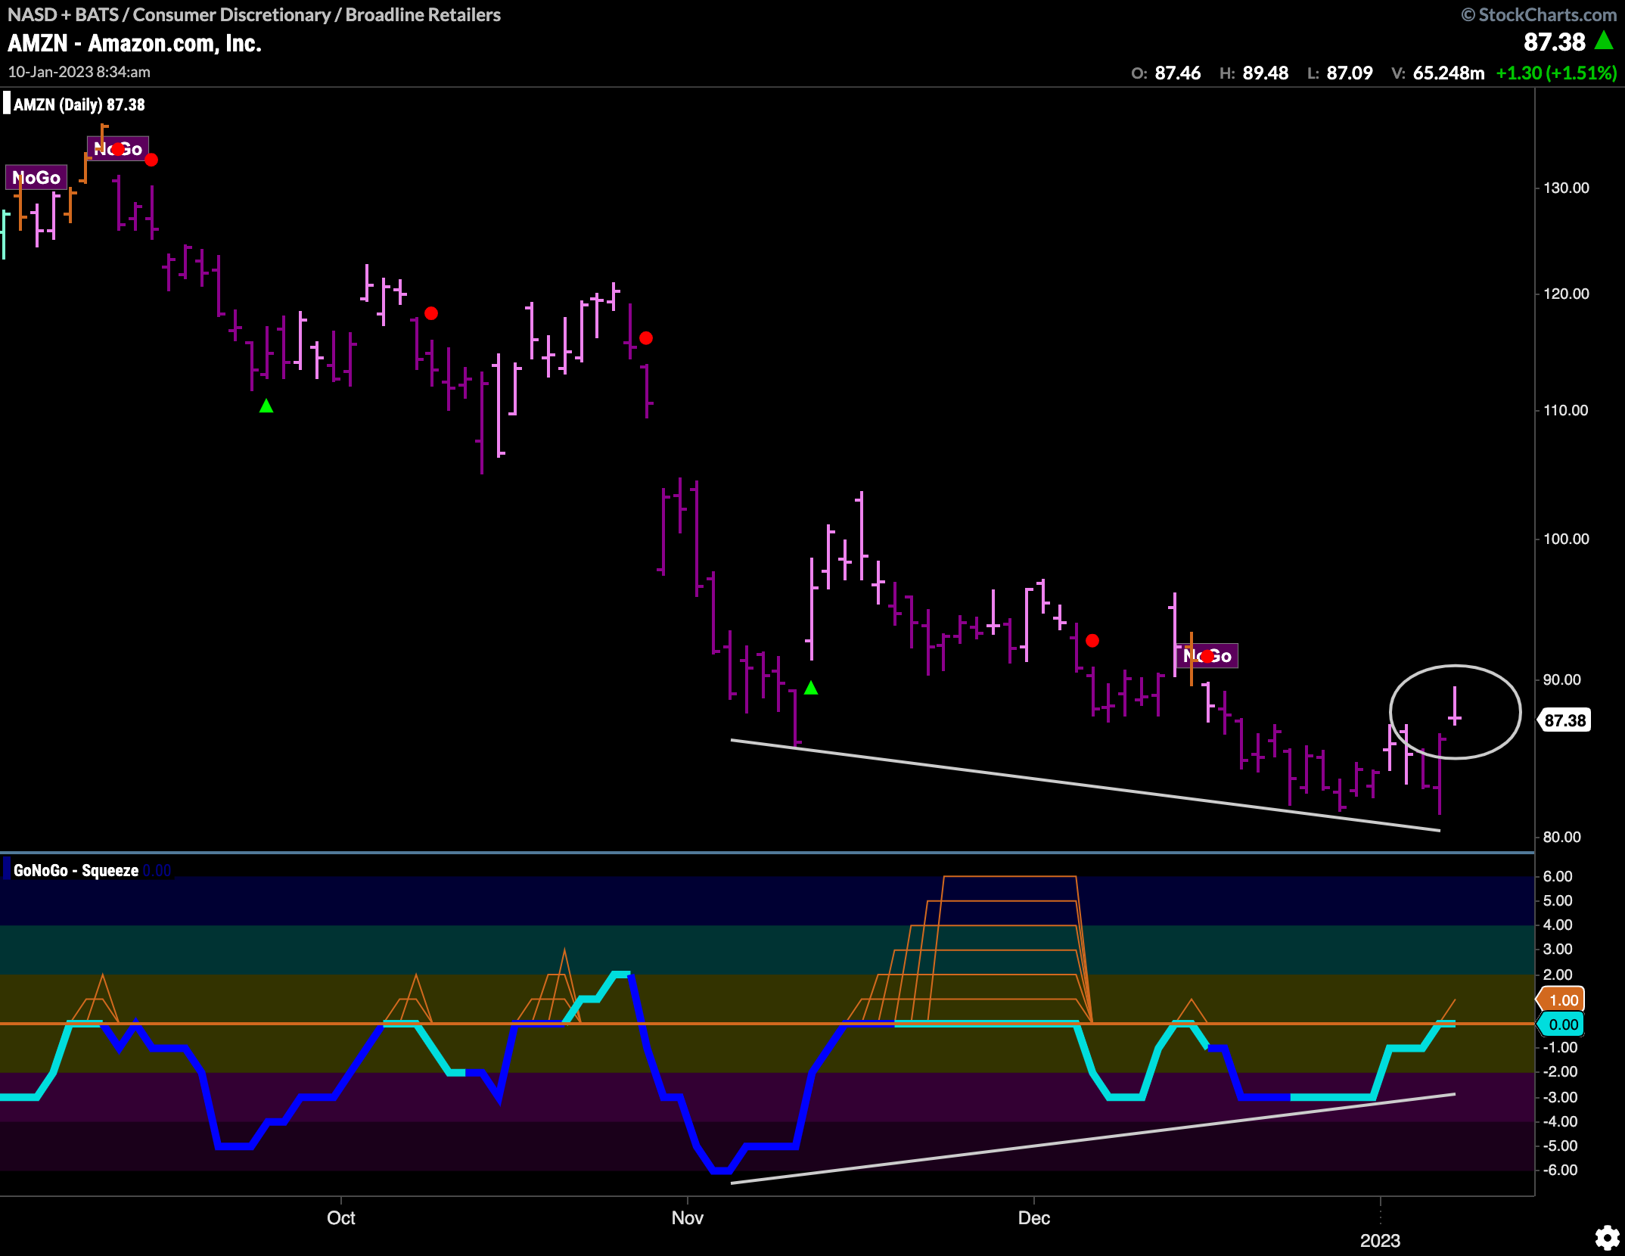The image size is (1625, 1256).
Task: Click the Consumer Discretionary breadcrumb text
Action: pyautogui.click(x=231, y=14)
